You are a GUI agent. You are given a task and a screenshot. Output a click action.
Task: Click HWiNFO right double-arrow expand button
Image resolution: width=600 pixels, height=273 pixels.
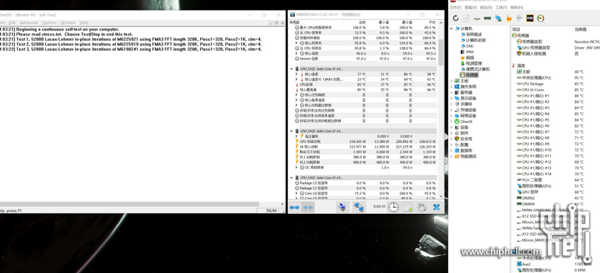(308, 207)
